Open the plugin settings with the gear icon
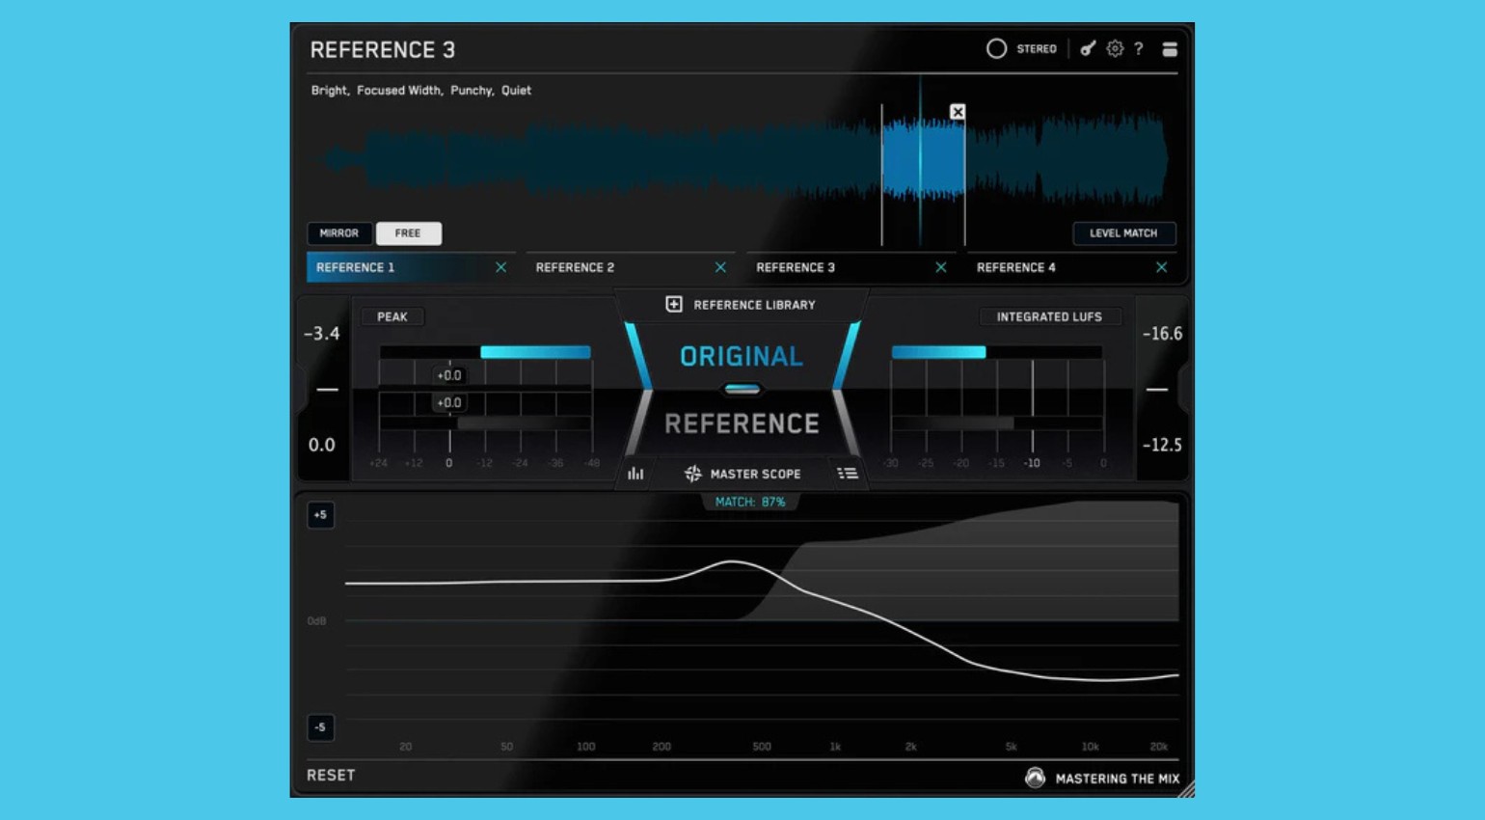This screenshot has width=1485, height=820. pos(1116,48)
